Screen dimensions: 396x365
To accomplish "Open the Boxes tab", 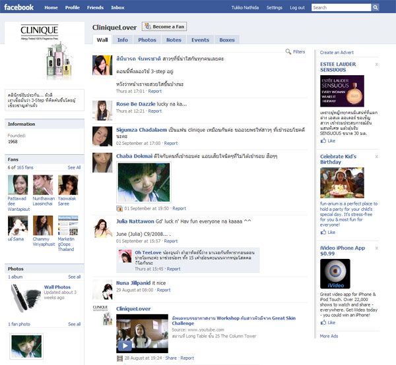I will (227, 40).
